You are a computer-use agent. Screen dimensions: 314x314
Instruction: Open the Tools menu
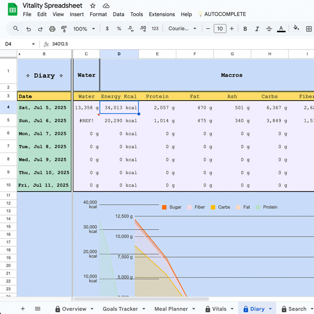[136, 14]
